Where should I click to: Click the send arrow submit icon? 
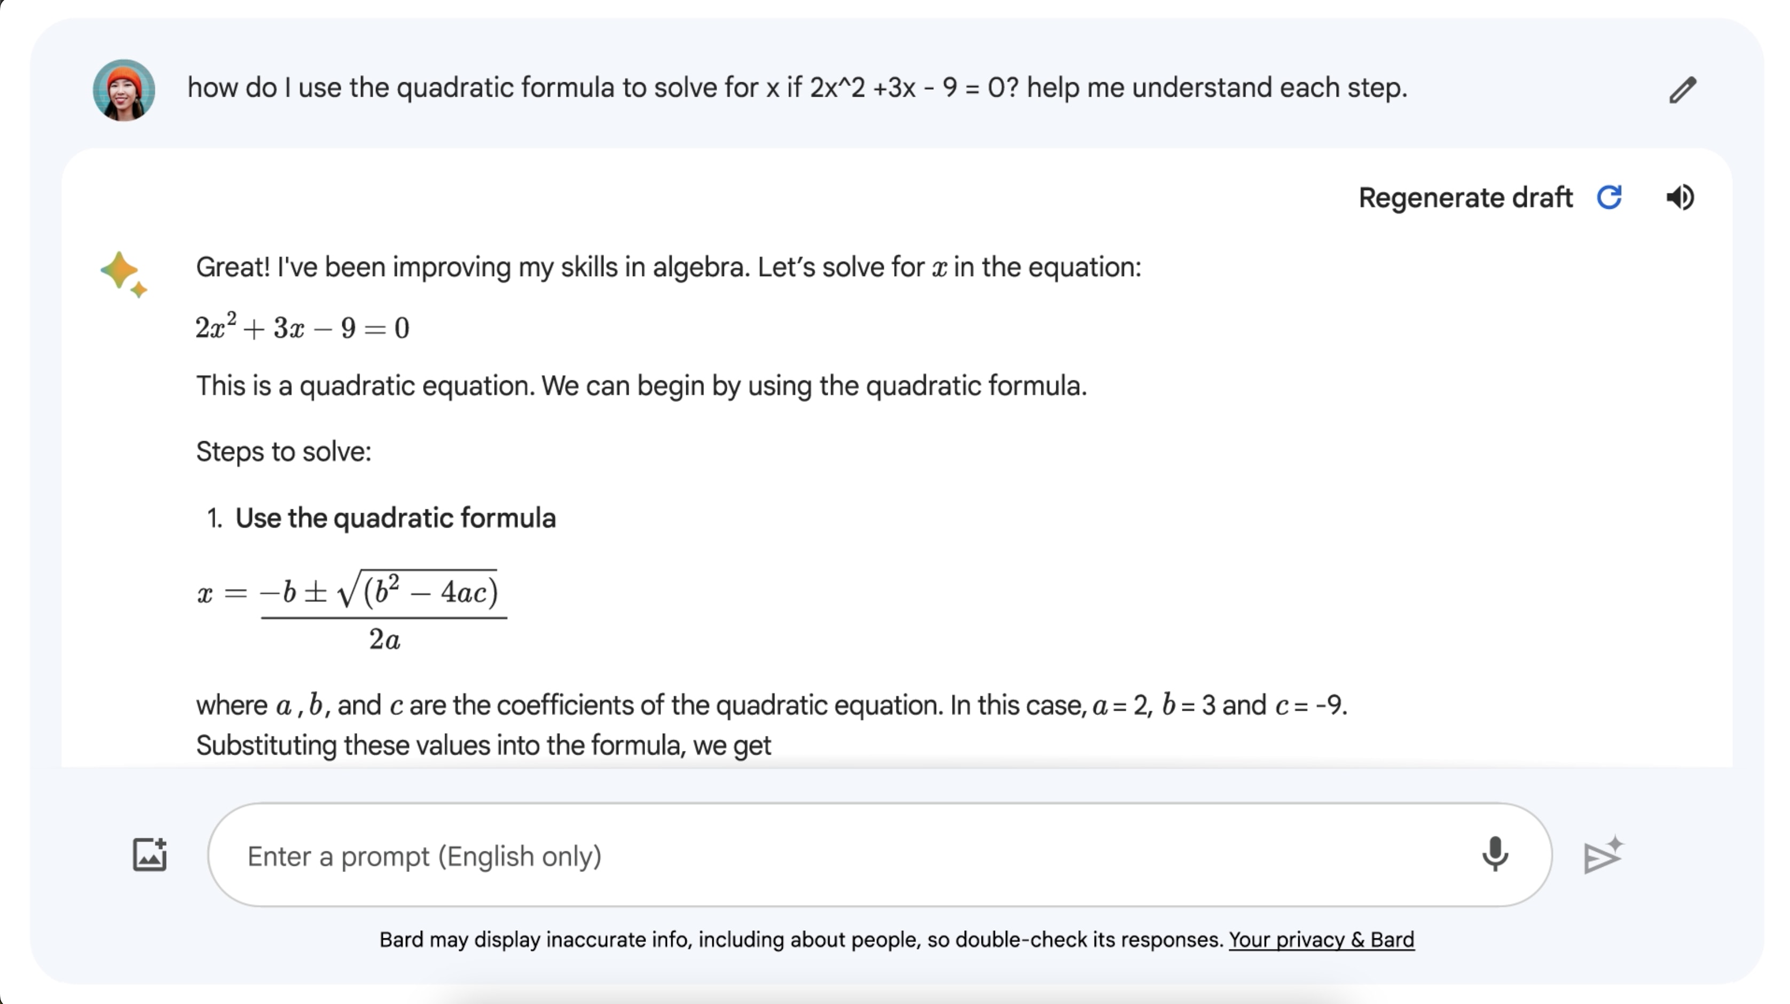tap(1603, 854)
